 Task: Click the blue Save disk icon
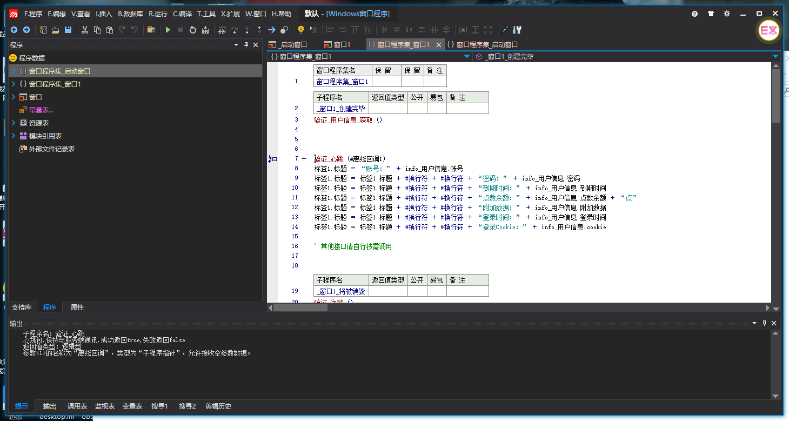point(68,30)
